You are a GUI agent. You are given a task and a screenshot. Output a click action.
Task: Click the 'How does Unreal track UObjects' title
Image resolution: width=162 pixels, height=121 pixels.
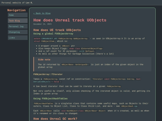click(70, 20)
